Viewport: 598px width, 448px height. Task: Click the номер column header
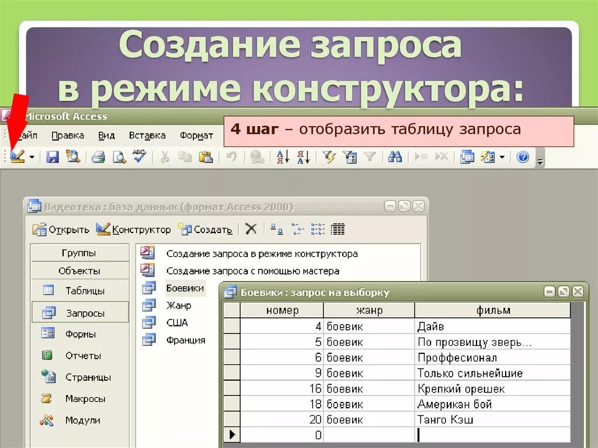click(x=282, y=310)
